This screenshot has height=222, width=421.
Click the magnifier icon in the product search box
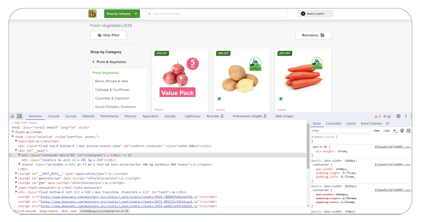pyautogui.click(x=149, y=14)
